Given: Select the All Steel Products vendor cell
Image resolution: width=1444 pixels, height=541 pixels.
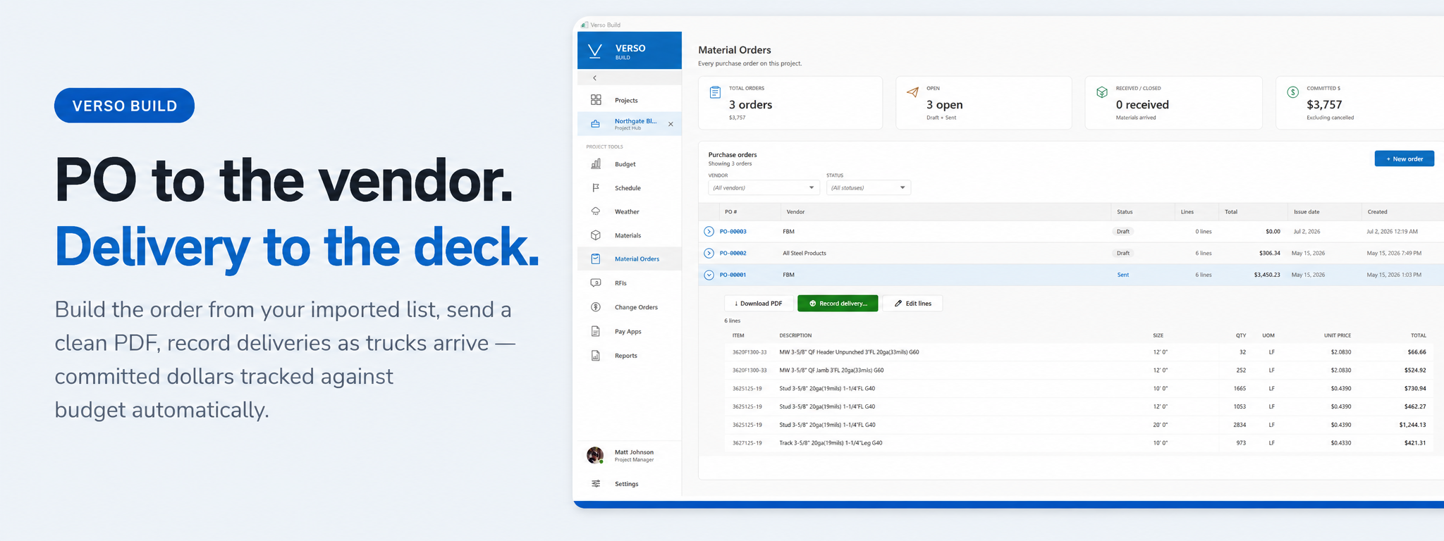Looking at the screenshot, I should coord(804,253).
